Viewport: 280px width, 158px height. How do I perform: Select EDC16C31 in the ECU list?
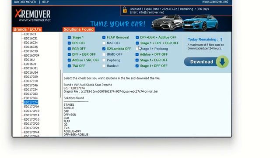click(x=31, y=38)
